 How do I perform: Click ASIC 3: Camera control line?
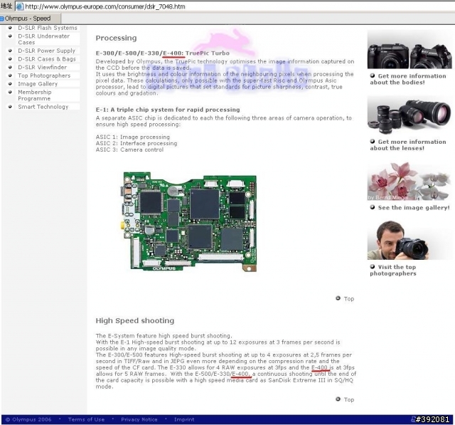pyautogui.click(x=129, y=149)
